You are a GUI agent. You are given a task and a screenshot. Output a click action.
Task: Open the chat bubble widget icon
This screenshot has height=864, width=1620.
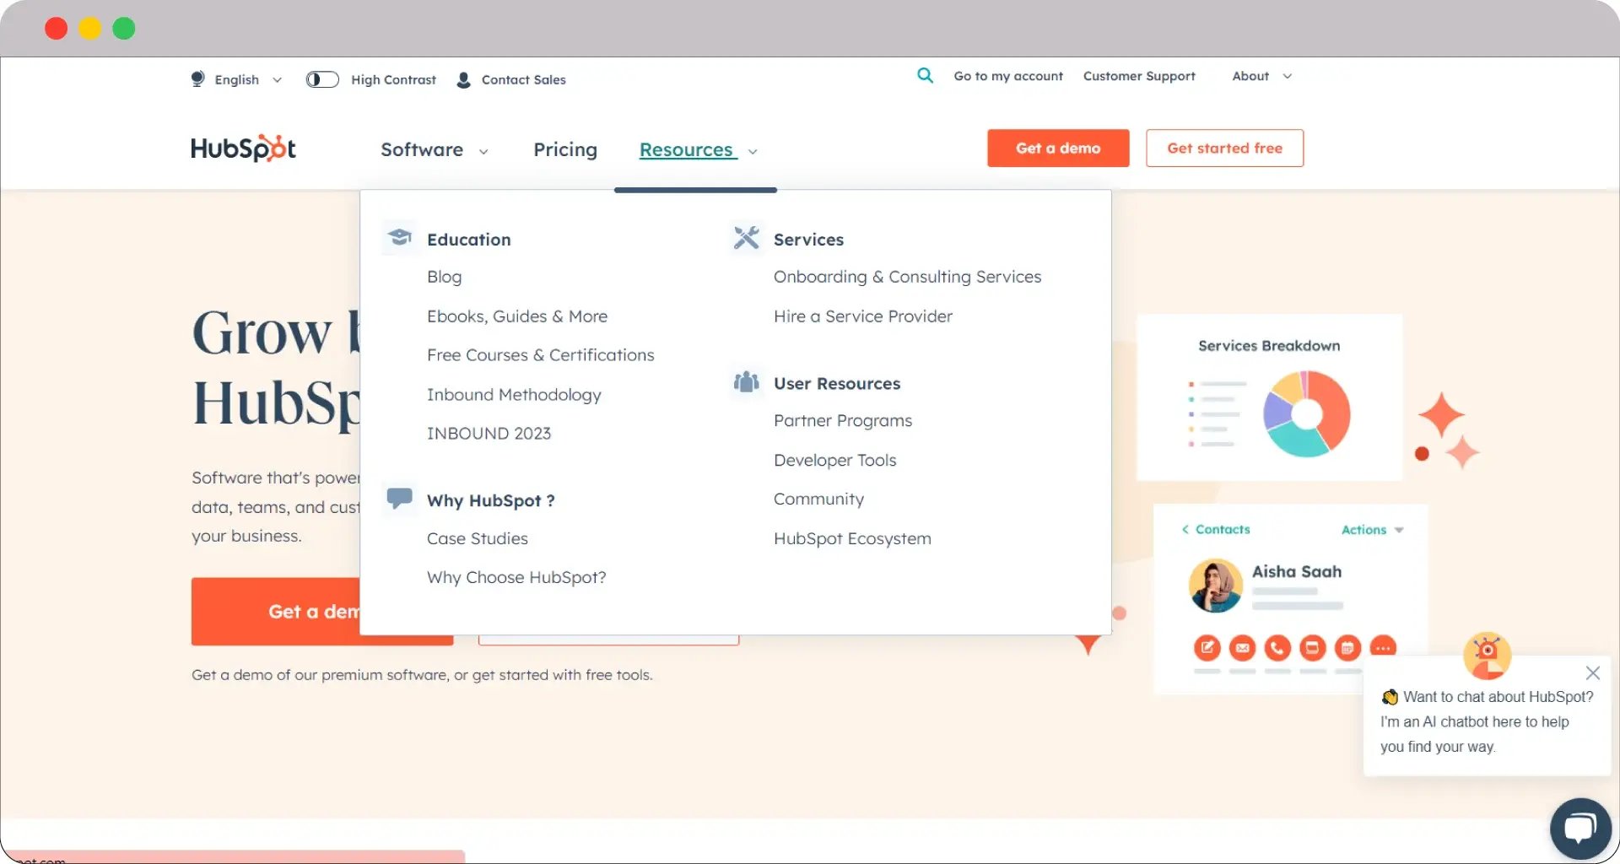(x=1579, y=829)
